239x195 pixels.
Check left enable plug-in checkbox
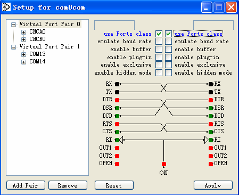pos(159,57)
